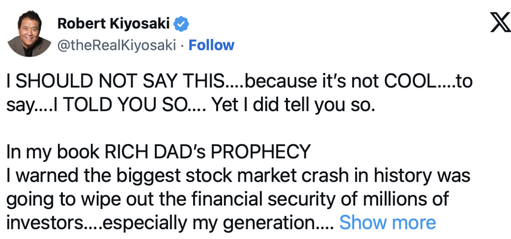Expand the tweet with "Show more"
Image resolution: width=511 pixels, height=239 pixels.
[387, 222]
